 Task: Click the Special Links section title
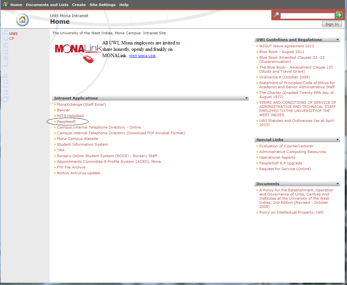pyautogui.click(x=270, y=140)
